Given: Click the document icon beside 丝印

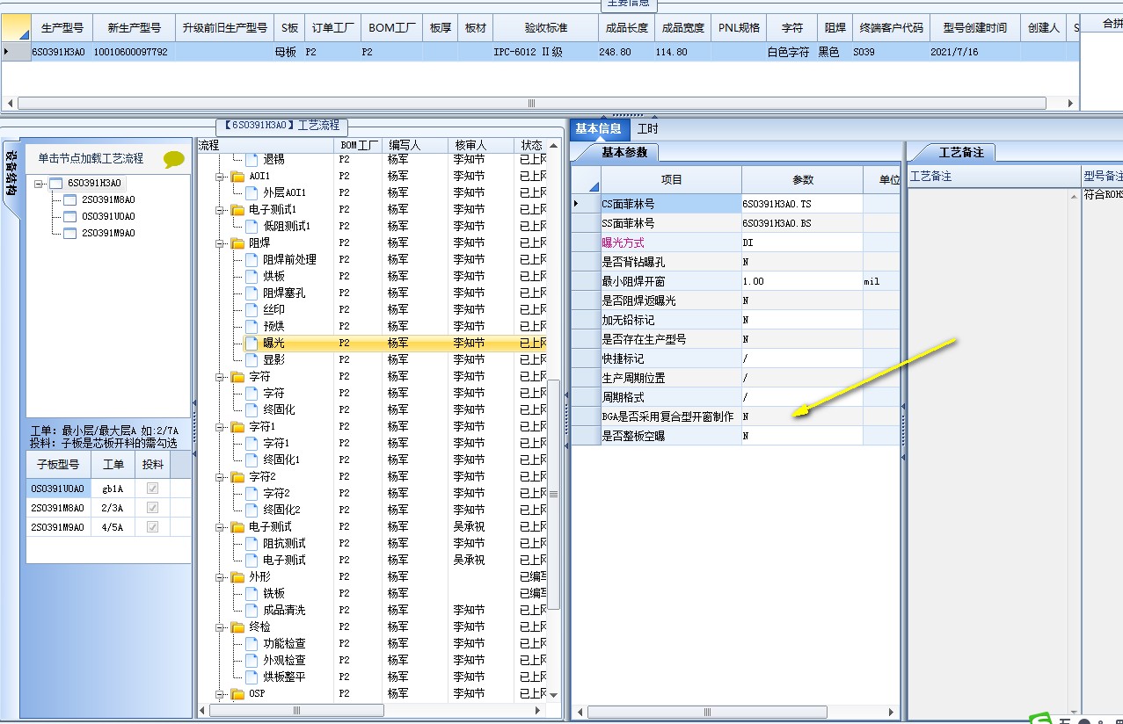Looking at the screenshot, I should (252, 309).
